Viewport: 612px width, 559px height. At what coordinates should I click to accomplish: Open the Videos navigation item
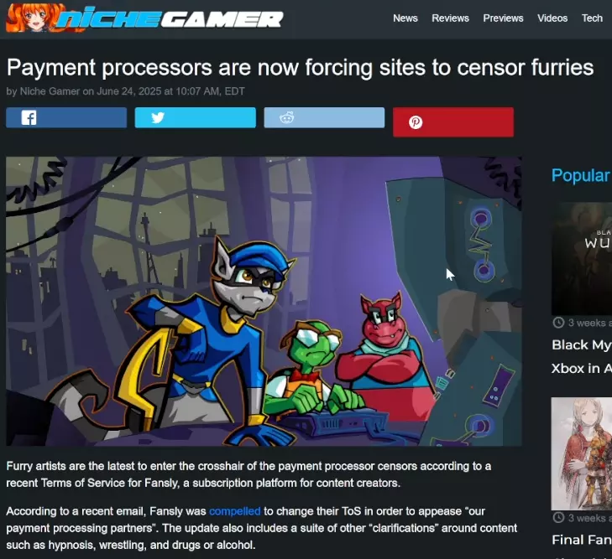tap(552, 18)
